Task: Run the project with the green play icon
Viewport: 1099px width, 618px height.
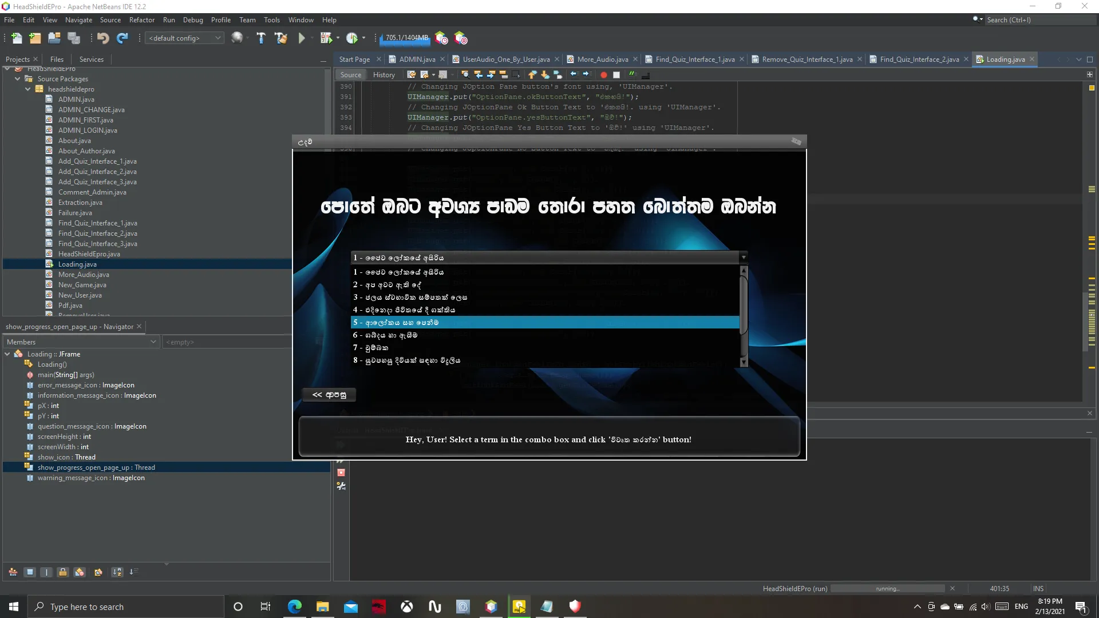Action: click(x=302, y=38)
